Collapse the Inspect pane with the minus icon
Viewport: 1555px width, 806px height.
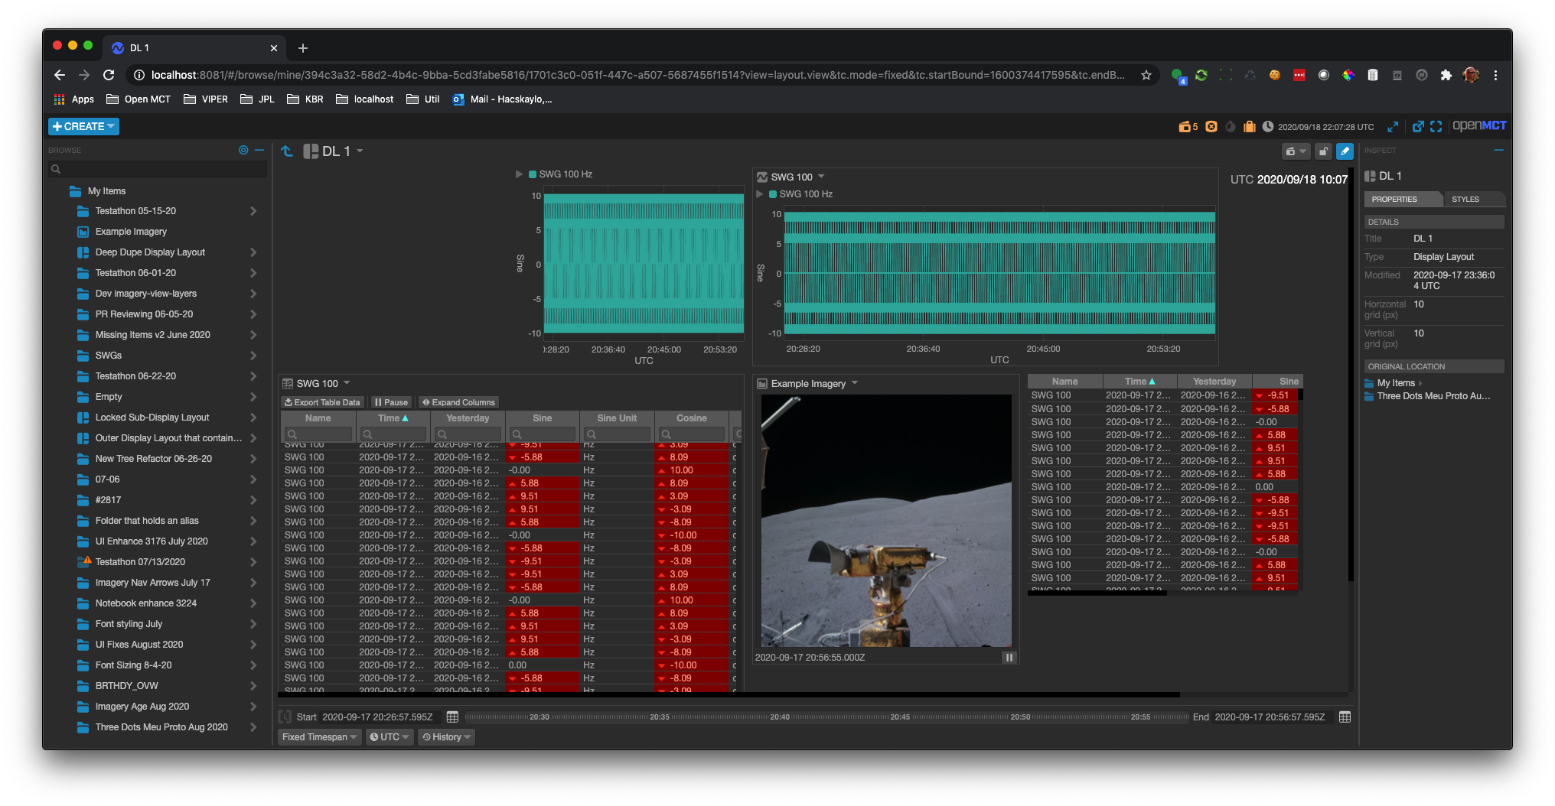pyautogui.click(x=1498, y=150)
